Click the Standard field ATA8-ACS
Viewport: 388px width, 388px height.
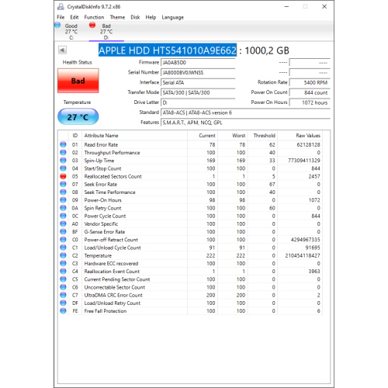(245, 113)
